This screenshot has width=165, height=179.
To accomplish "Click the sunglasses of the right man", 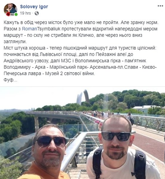I will pyautogui.click(x=116, y=136).
